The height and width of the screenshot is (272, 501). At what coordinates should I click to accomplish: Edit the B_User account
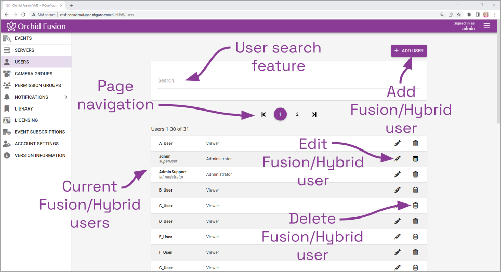point(398,190)
